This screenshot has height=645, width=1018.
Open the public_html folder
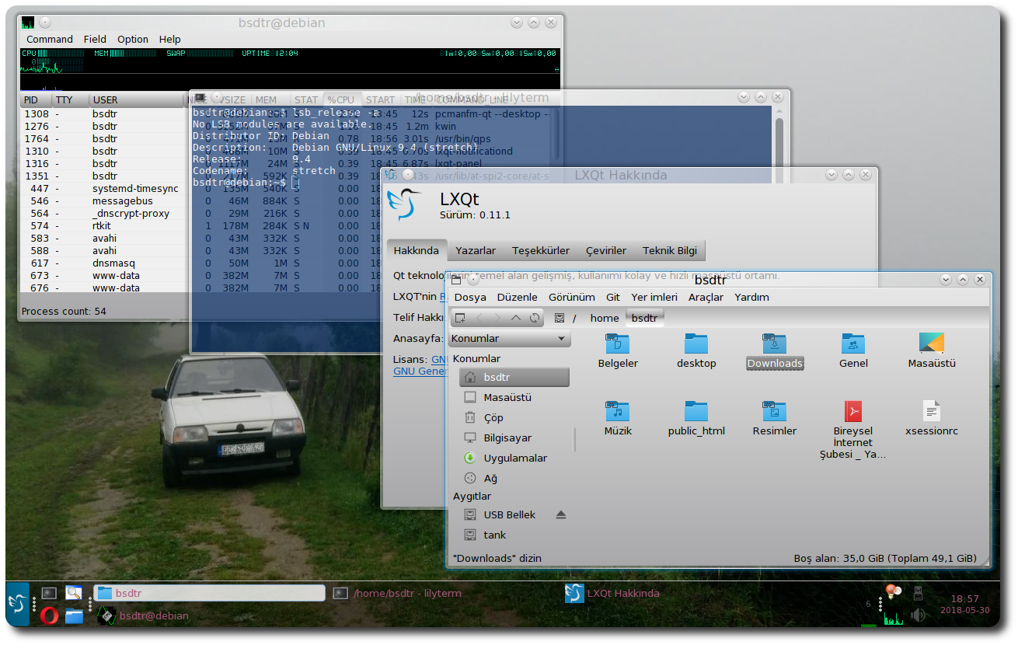coord(696,418)
